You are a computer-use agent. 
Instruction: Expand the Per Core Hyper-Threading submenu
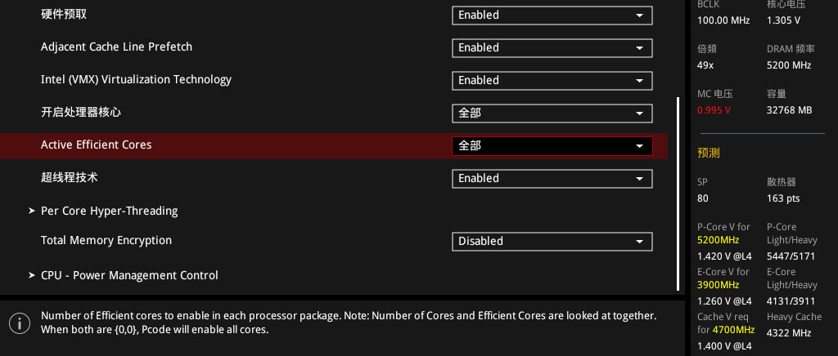[109, 211]
